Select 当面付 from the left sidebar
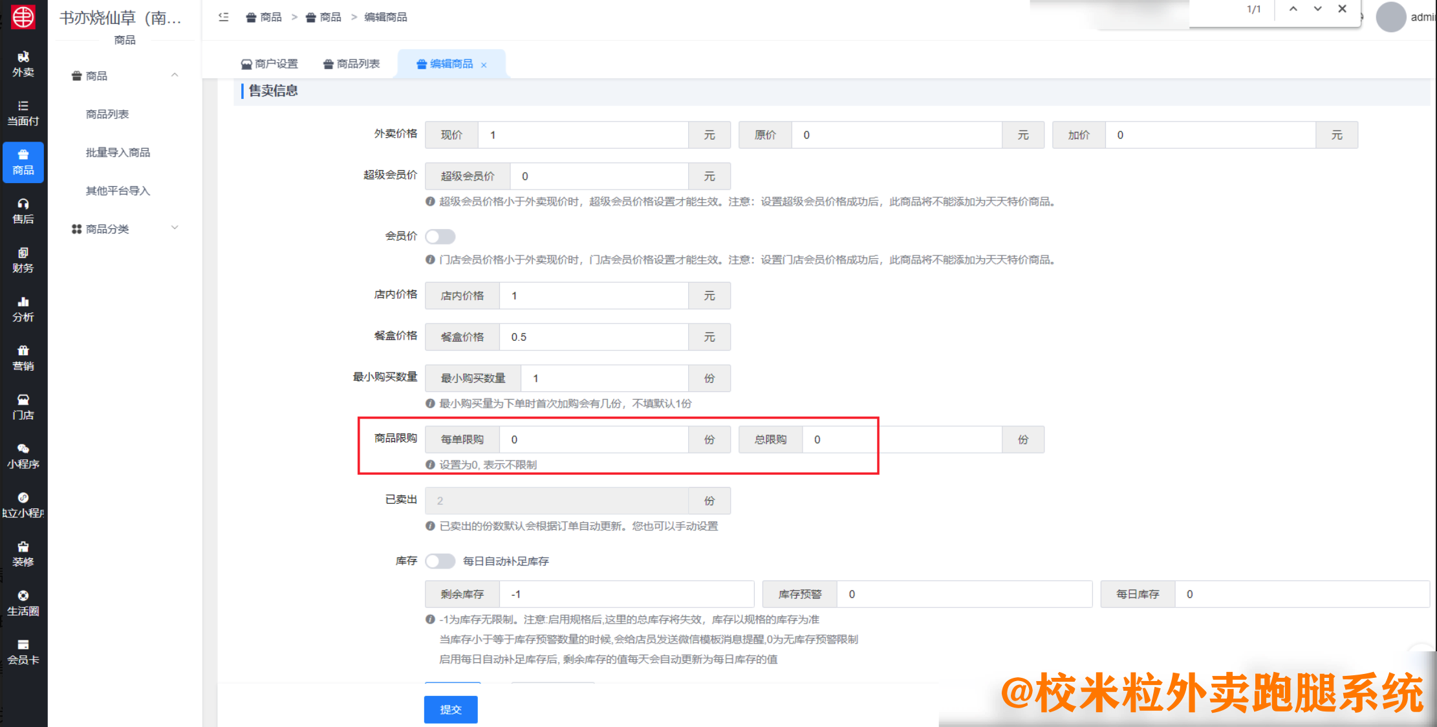The width and height of the screenshot is (1437, 727). (23, 113)
